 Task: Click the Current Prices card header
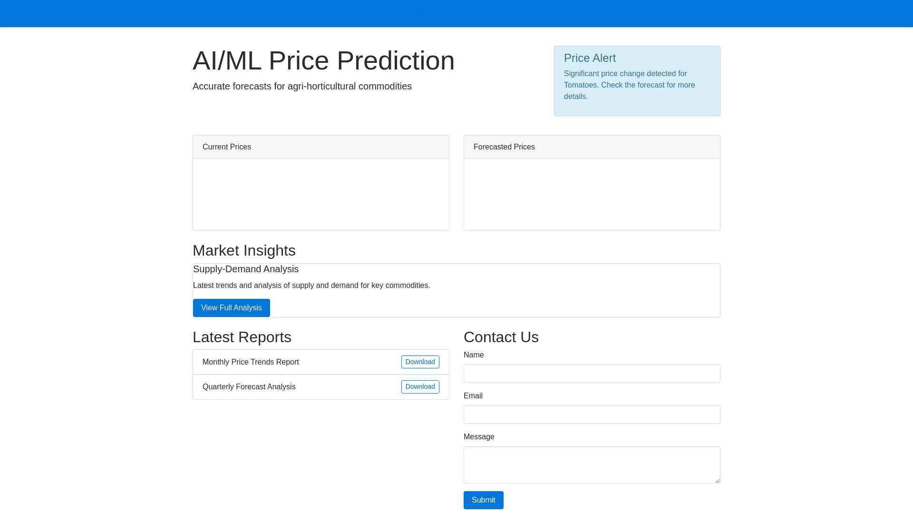321,147
